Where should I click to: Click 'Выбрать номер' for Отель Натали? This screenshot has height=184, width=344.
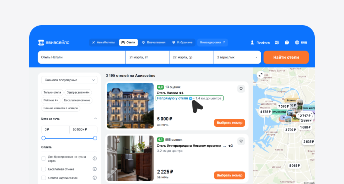coord(229,123)
